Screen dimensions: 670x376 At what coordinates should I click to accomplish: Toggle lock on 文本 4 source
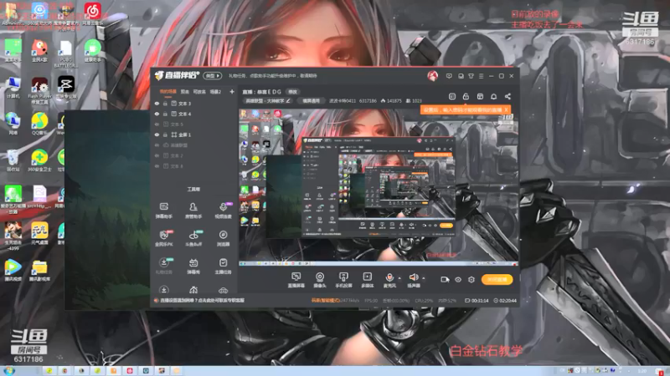(x=165, y=114)
